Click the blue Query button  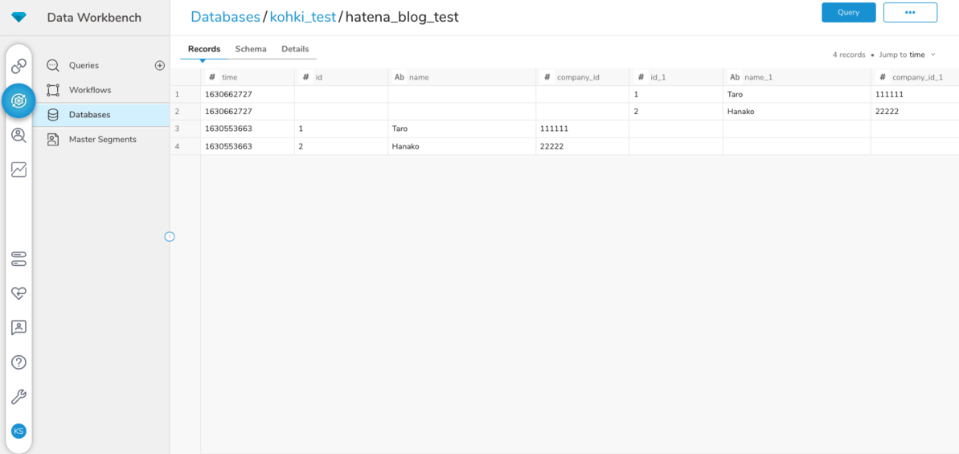(x=848, y=12)
